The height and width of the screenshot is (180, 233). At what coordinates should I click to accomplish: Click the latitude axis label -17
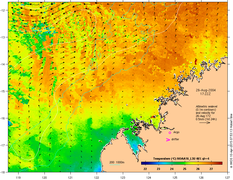(x=3, y=145)
